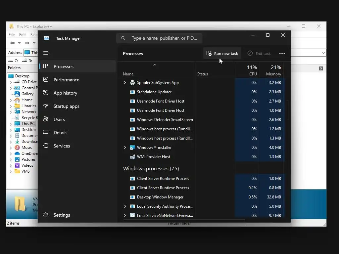
Task: Click the End task button
Action: coord(259,53)
